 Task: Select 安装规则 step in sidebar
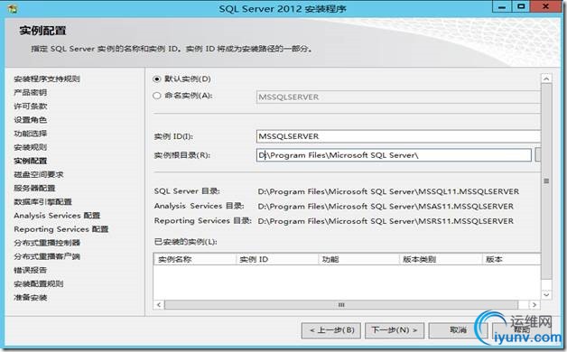coord(31,147)
